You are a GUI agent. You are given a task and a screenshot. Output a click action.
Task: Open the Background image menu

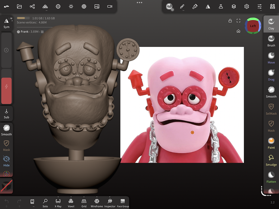[97, 7]
